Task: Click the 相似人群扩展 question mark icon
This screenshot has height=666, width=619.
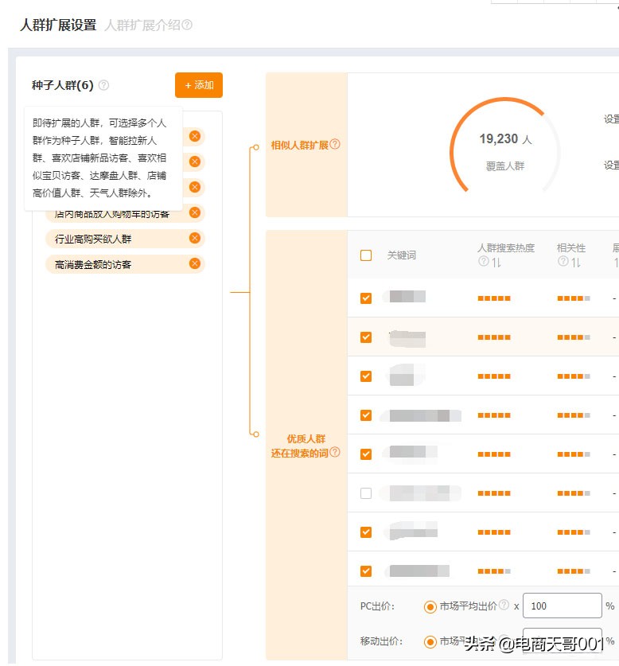Action: pyautogui.click(x=335, y=144)
